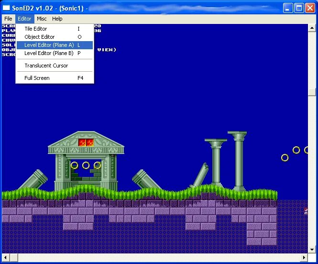Click the shorter standing green column
Image resolution: width=318 pixels, height=264 pixels.
[x=216, y=162]
